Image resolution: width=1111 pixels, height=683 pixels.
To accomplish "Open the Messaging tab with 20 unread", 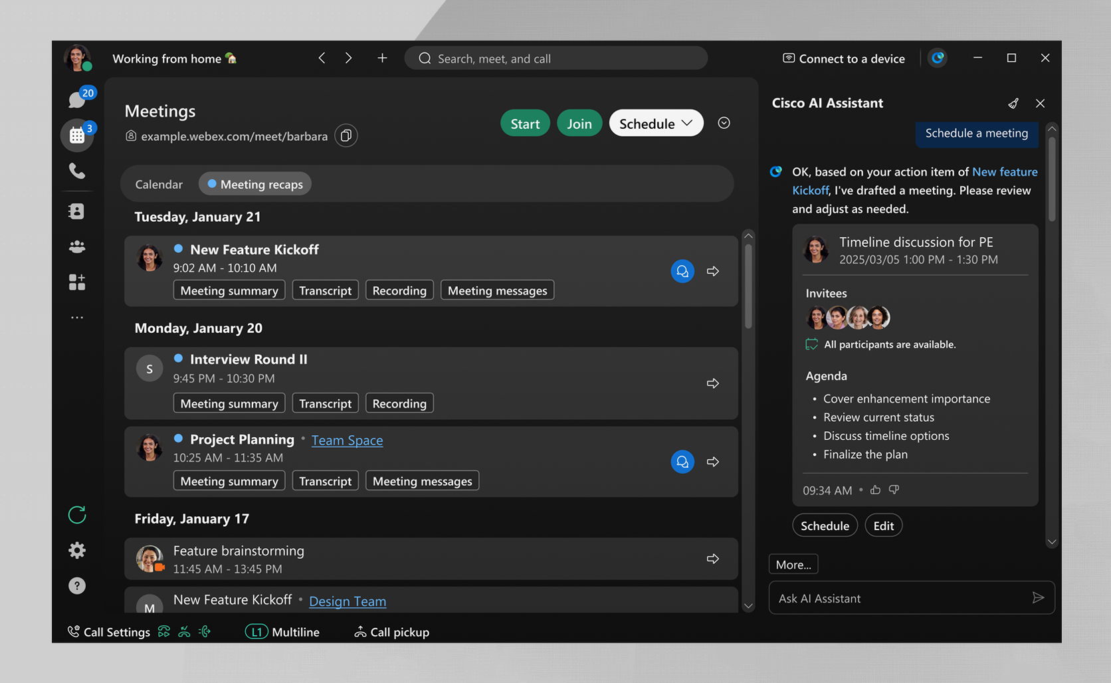I will (x=78, y=100).
